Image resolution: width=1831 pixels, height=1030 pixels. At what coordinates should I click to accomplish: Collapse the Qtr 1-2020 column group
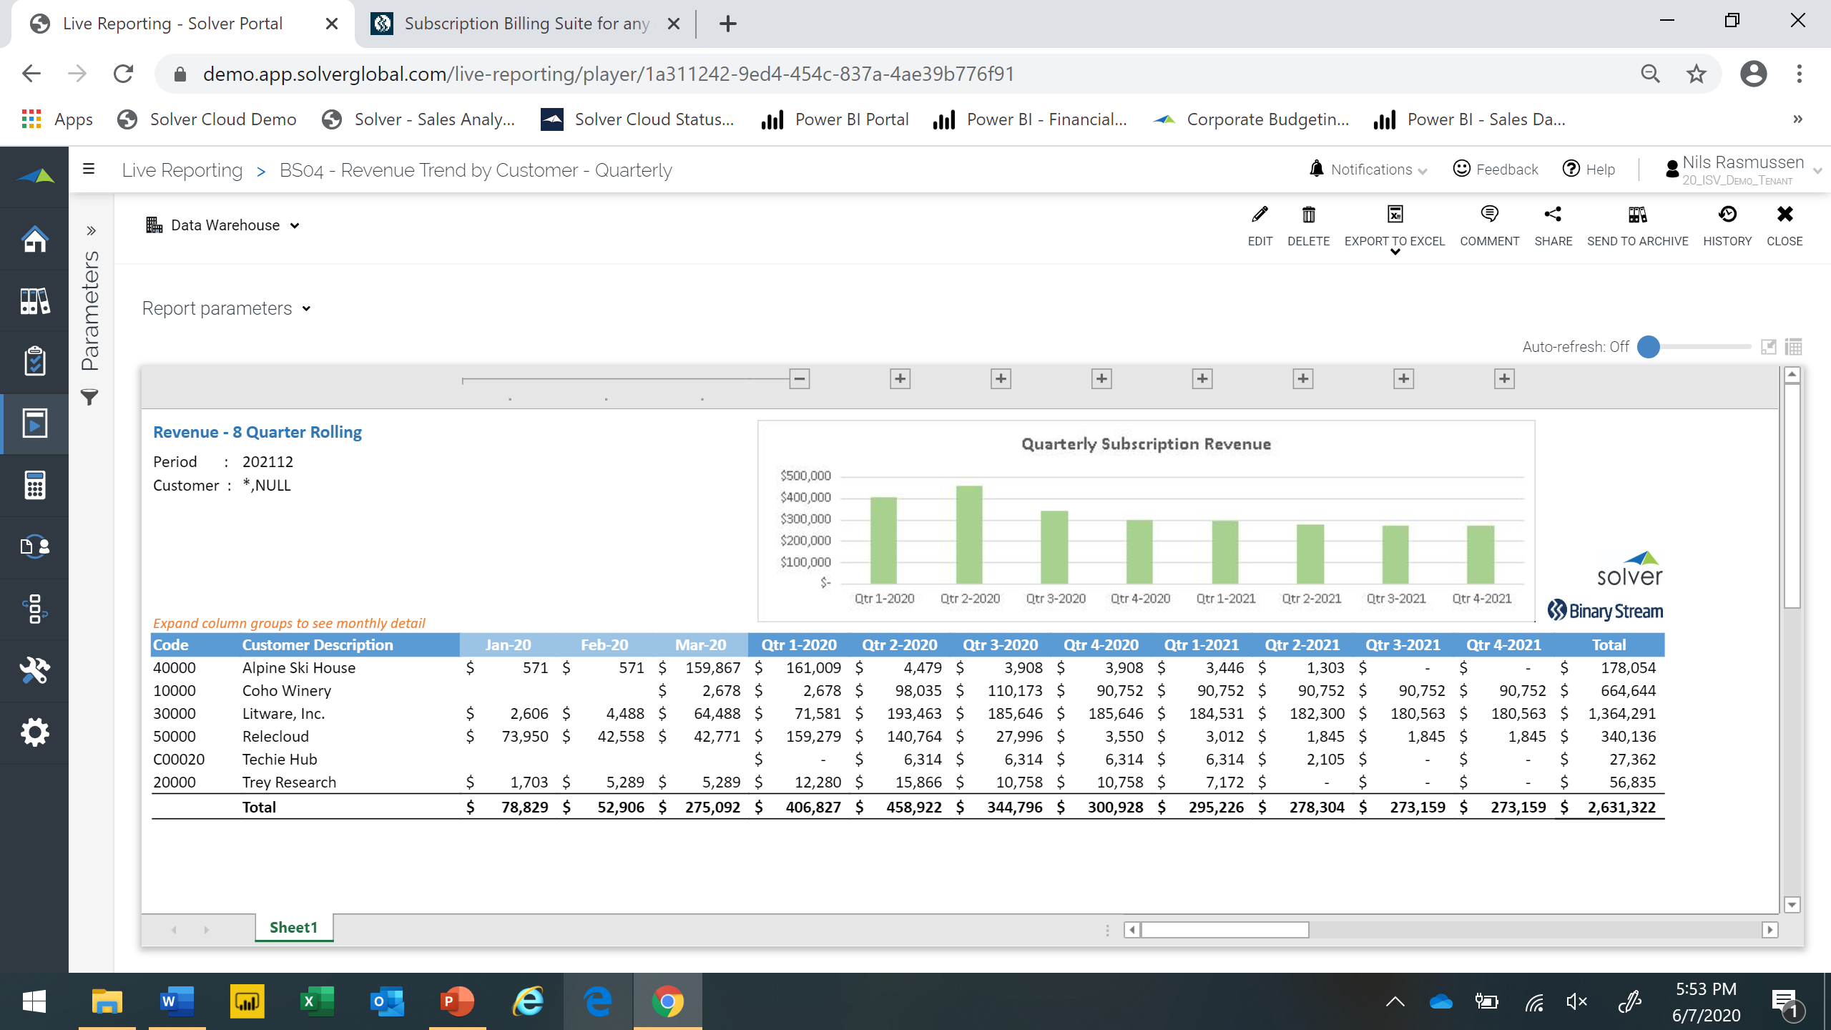point(800,378)
